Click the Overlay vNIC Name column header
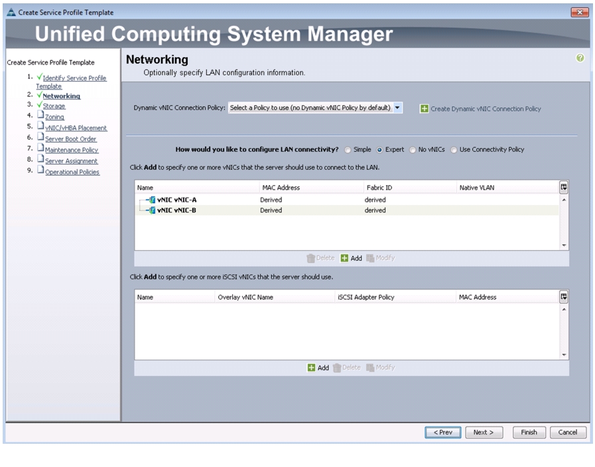 click(275, 297)
